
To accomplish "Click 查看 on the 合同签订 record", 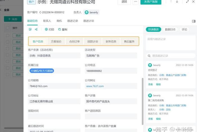I will [150, 84].
